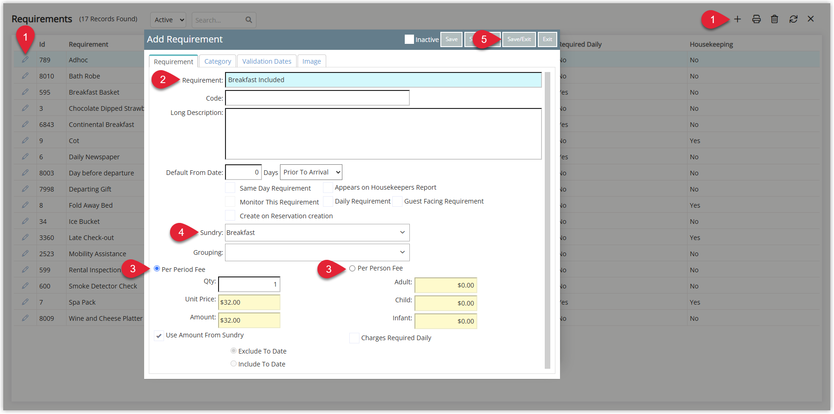The height and width of the screenshot is (414, 834).
Task: Switch to the Category tab
Action: 218,61
